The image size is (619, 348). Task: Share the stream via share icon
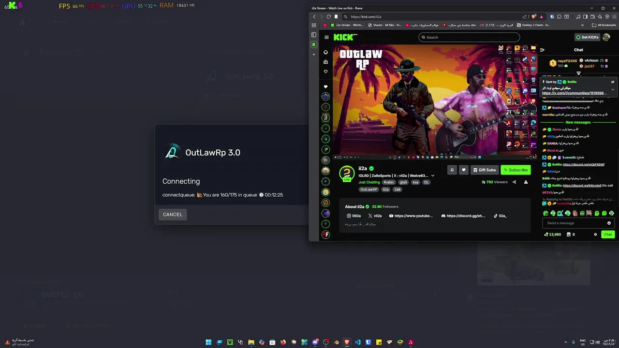[x=514, y=182]
